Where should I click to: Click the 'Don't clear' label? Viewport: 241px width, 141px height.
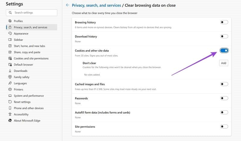(x=89, y=63)
